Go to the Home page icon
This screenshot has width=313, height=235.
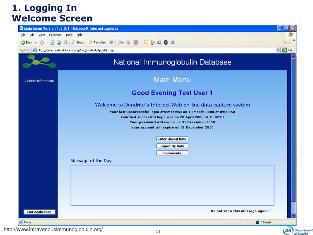pyautogui.click(x=65, y=42)
